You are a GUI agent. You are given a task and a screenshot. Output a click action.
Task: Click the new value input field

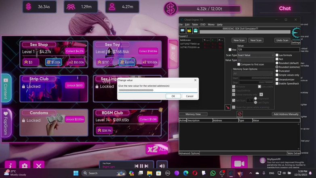158,90
